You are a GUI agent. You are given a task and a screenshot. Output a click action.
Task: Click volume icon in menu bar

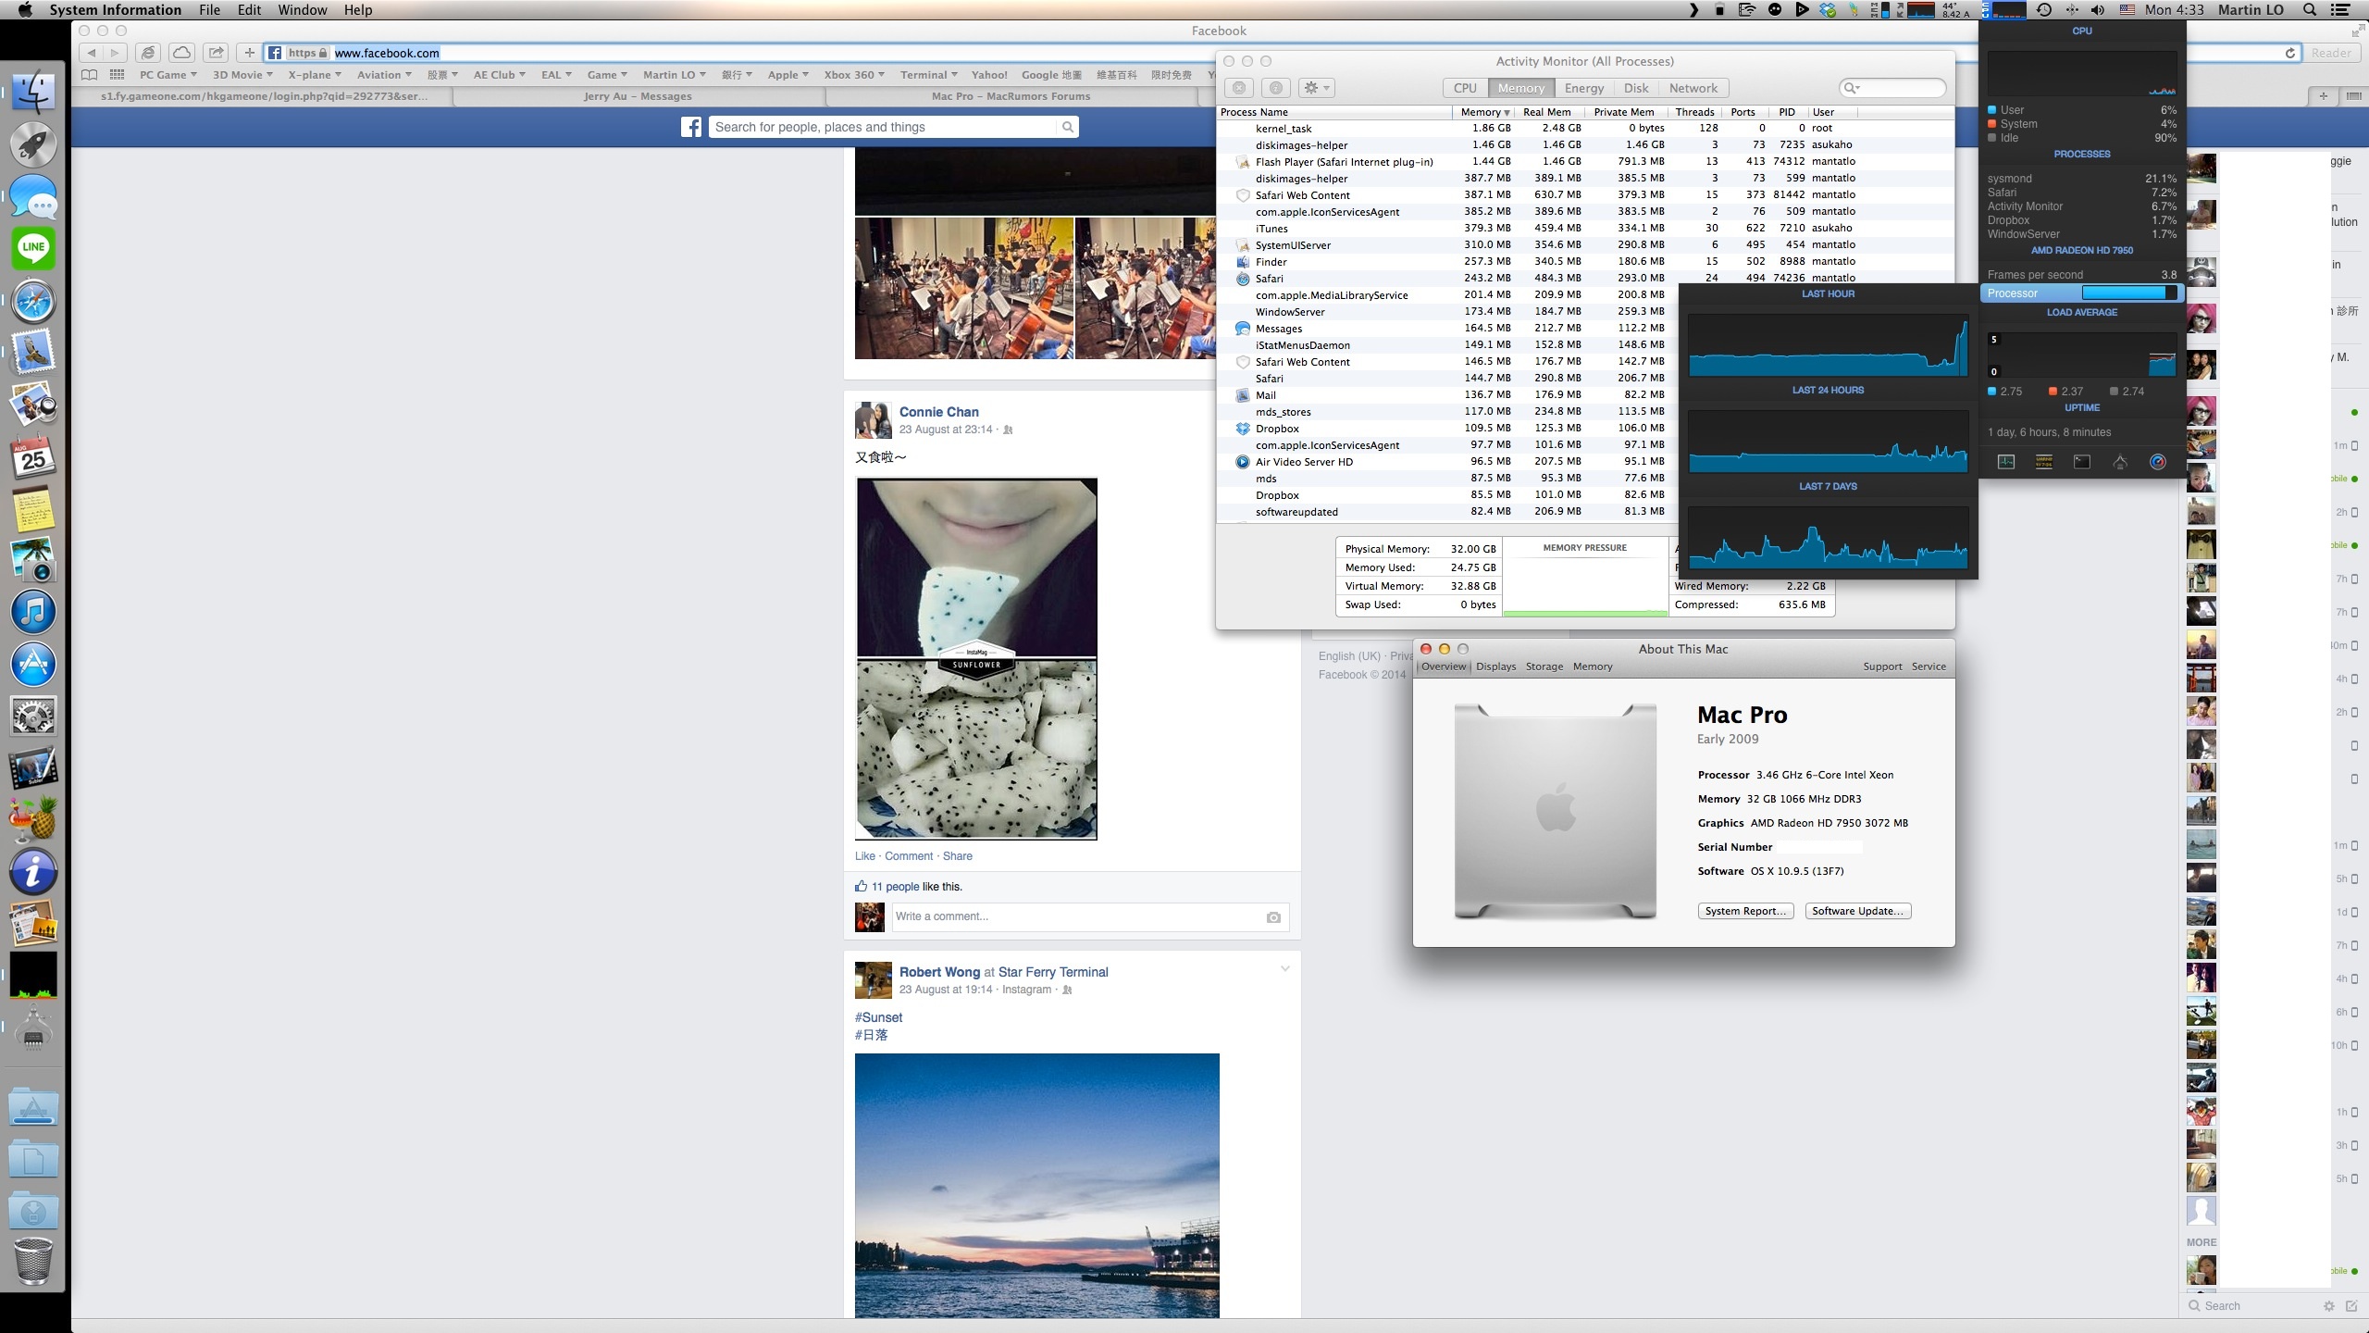(x=2097, y=10)
